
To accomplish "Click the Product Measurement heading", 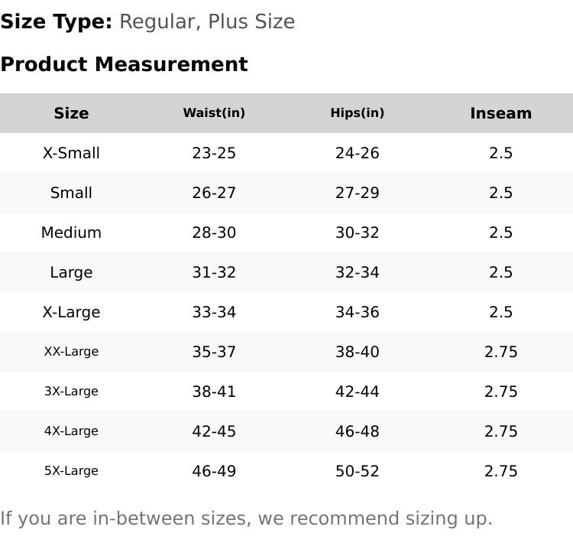I will pyautogui.click(x=124, y=64).
